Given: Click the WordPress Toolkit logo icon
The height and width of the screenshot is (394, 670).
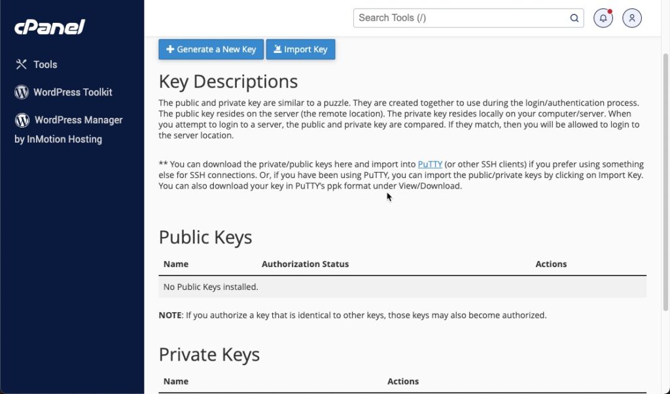Looking at the screenshot, I should pos(22,92).
